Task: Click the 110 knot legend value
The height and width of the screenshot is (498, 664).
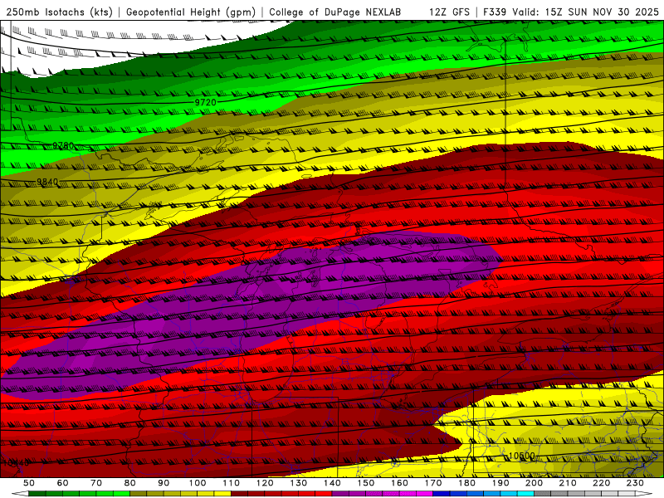Action: tap(232, 483)
